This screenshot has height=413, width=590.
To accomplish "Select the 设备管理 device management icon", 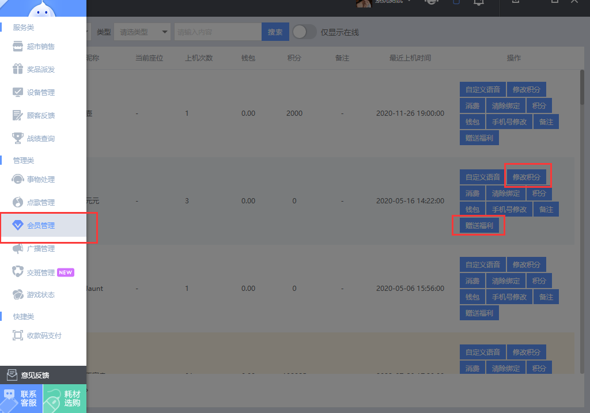I will (17, 93).
